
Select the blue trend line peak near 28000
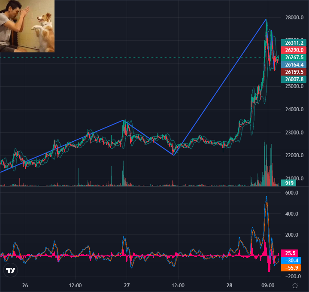pos(266,19)
